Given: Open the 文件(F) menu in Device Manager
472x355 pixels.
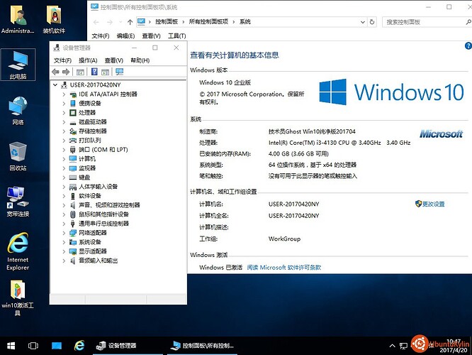Looking at the screenshot, I should pos(62,60).
